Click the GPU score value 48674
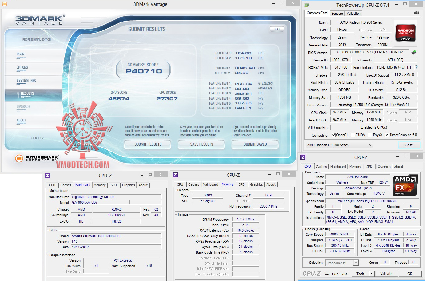Viewport: 425px width, 281px height. click(119, 99)
